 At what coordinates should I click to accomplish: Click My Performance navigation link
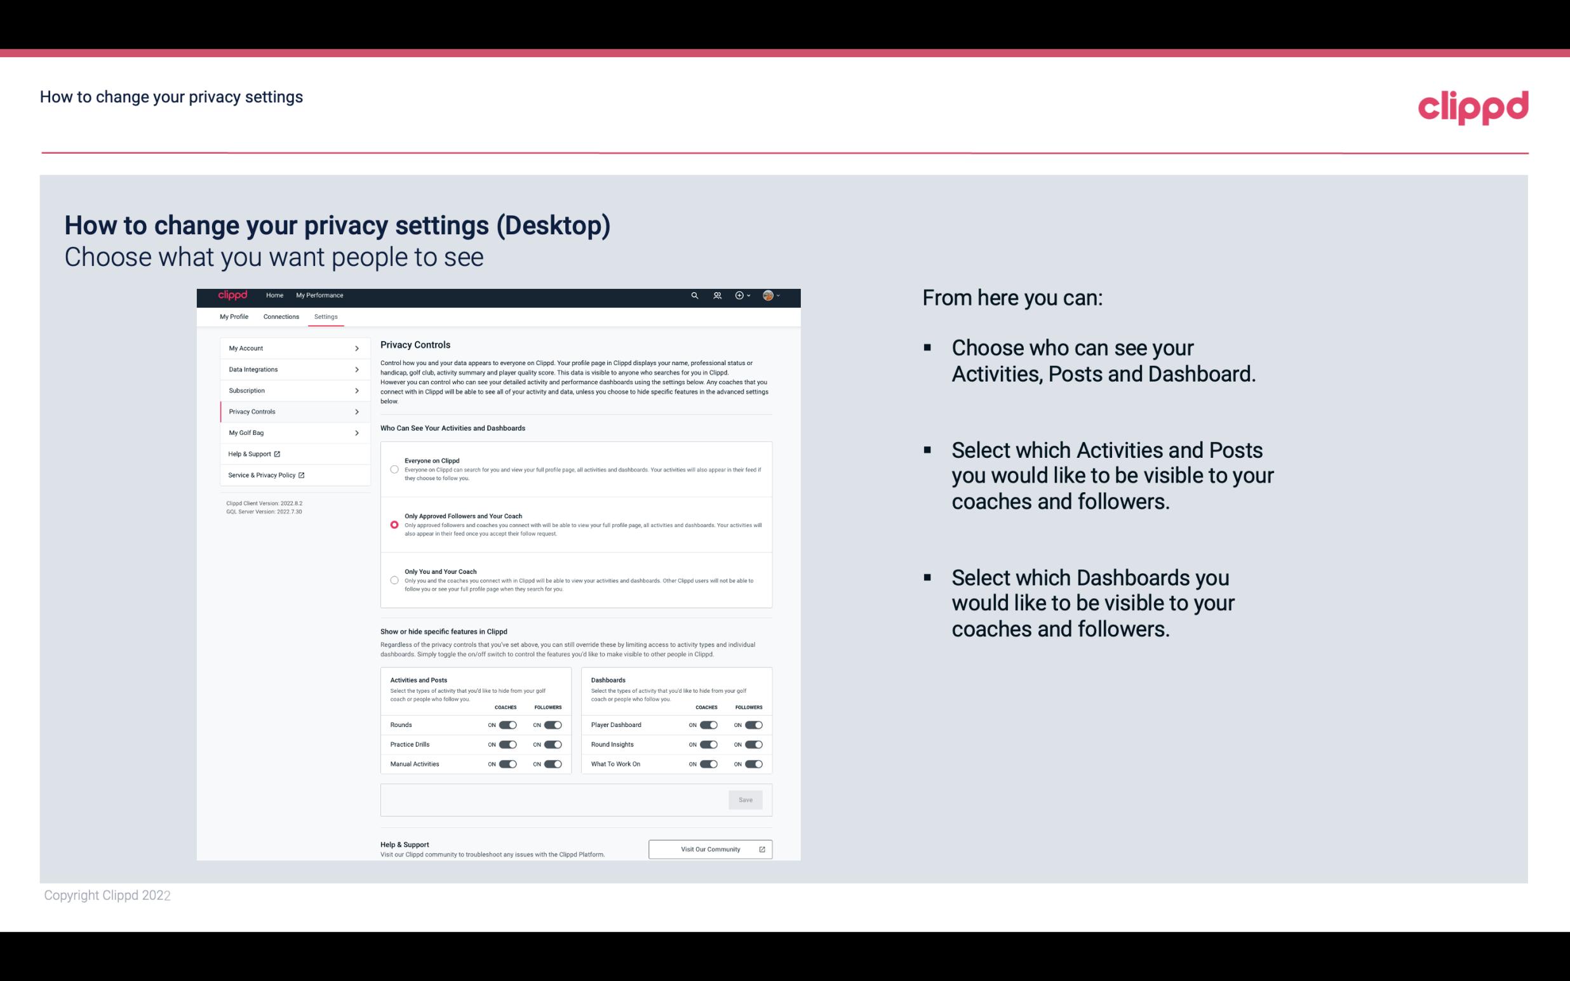coord(320,295)
